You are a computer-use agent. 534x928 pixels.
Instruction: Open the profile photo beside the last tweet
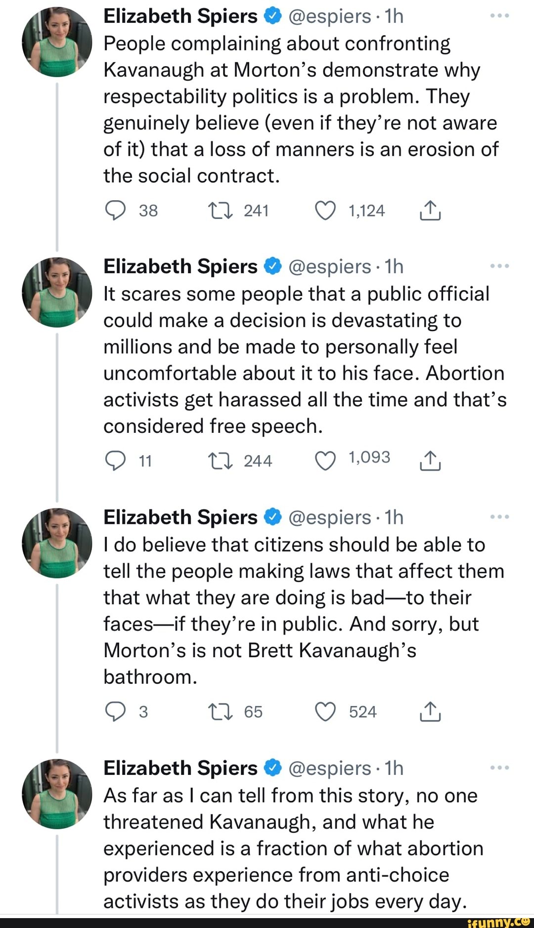coord(57,794)
